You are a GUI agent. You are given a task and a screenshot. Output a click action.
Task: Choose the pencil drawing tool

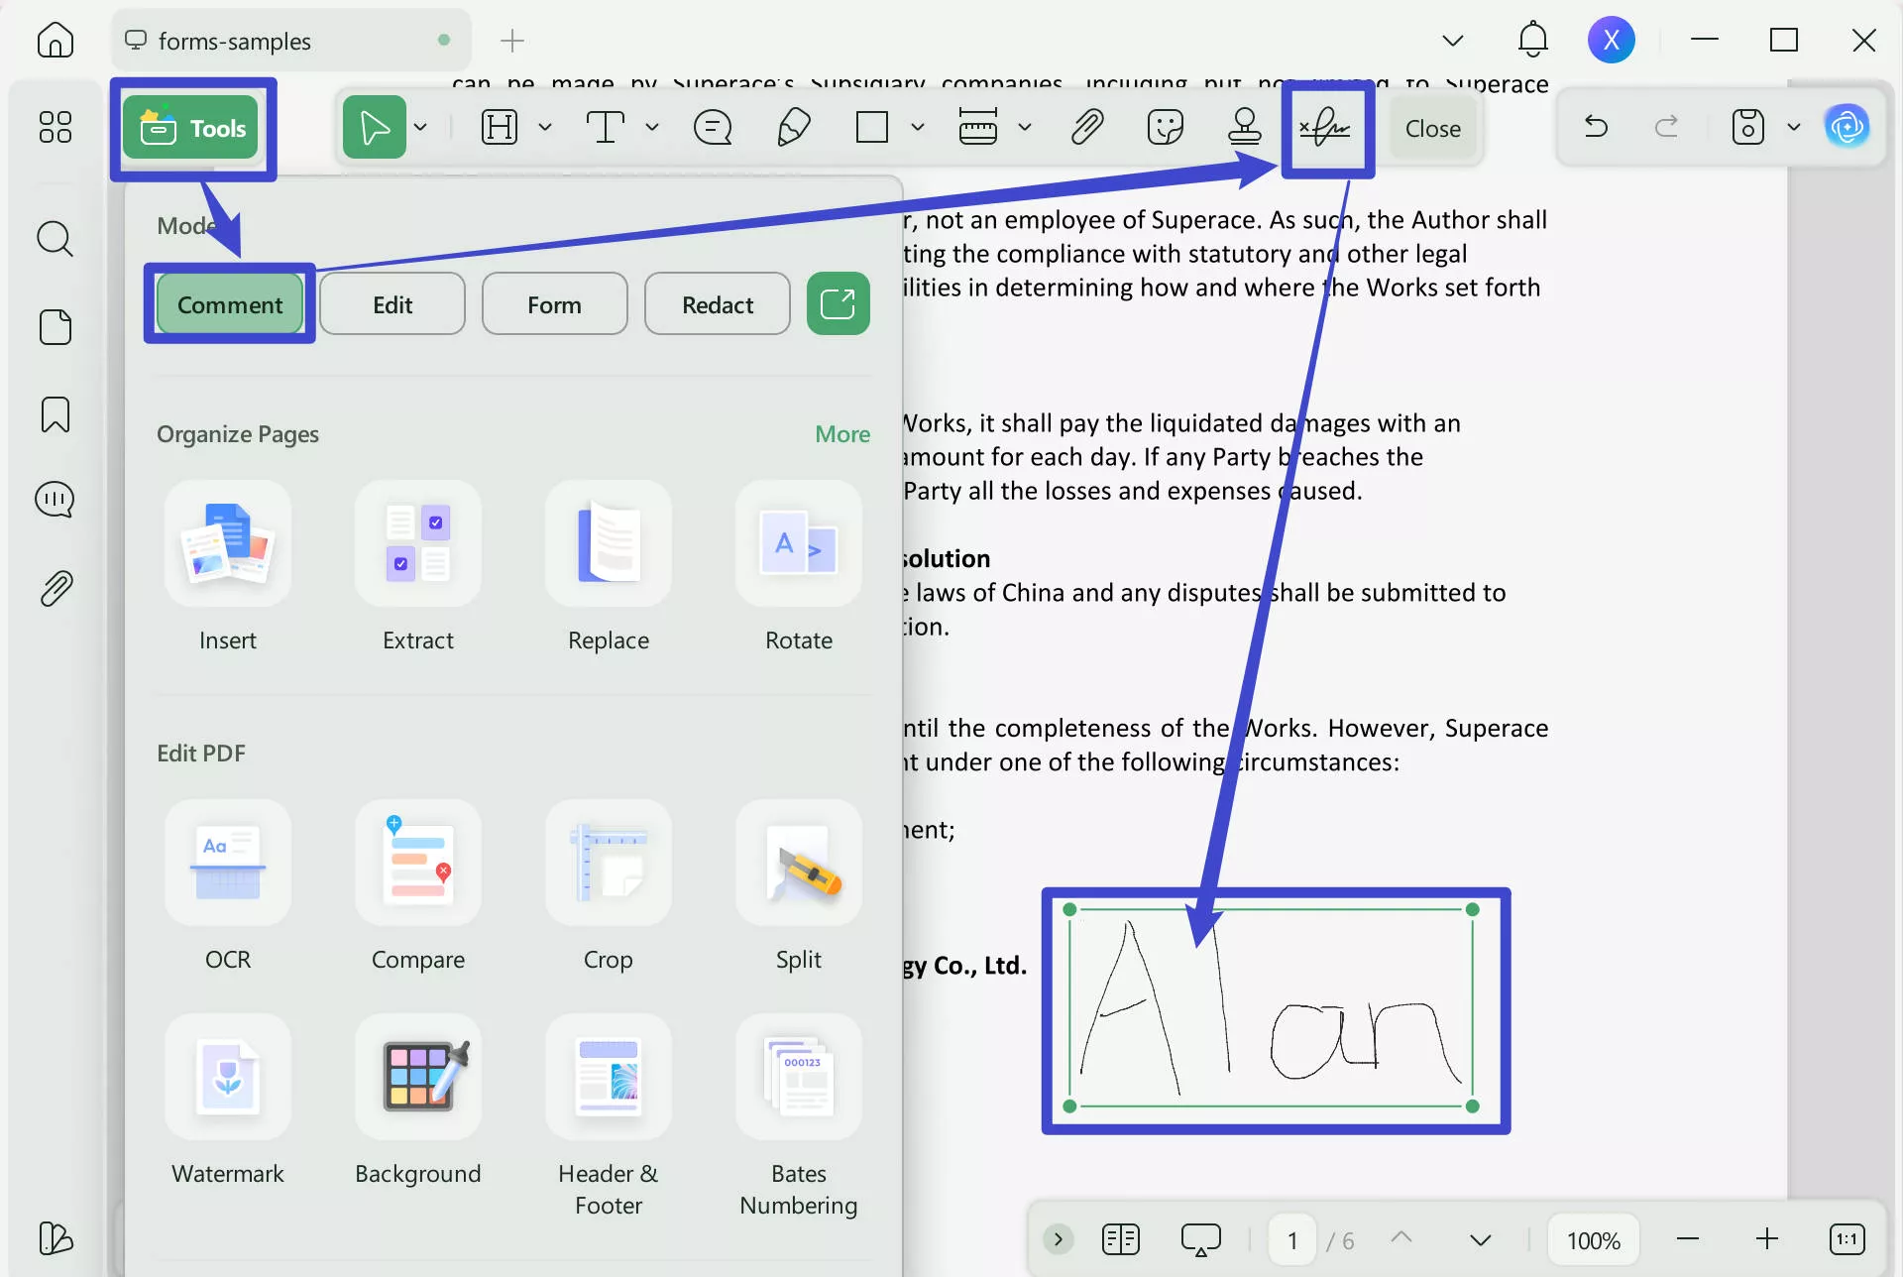[x=793, y=128]
